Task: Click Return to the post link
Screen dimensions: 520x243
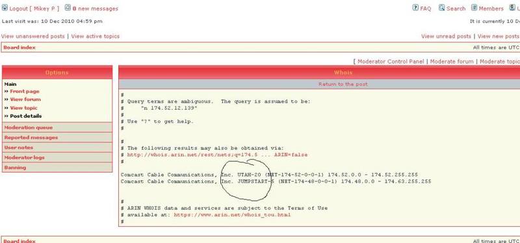Action: [343, 84]
